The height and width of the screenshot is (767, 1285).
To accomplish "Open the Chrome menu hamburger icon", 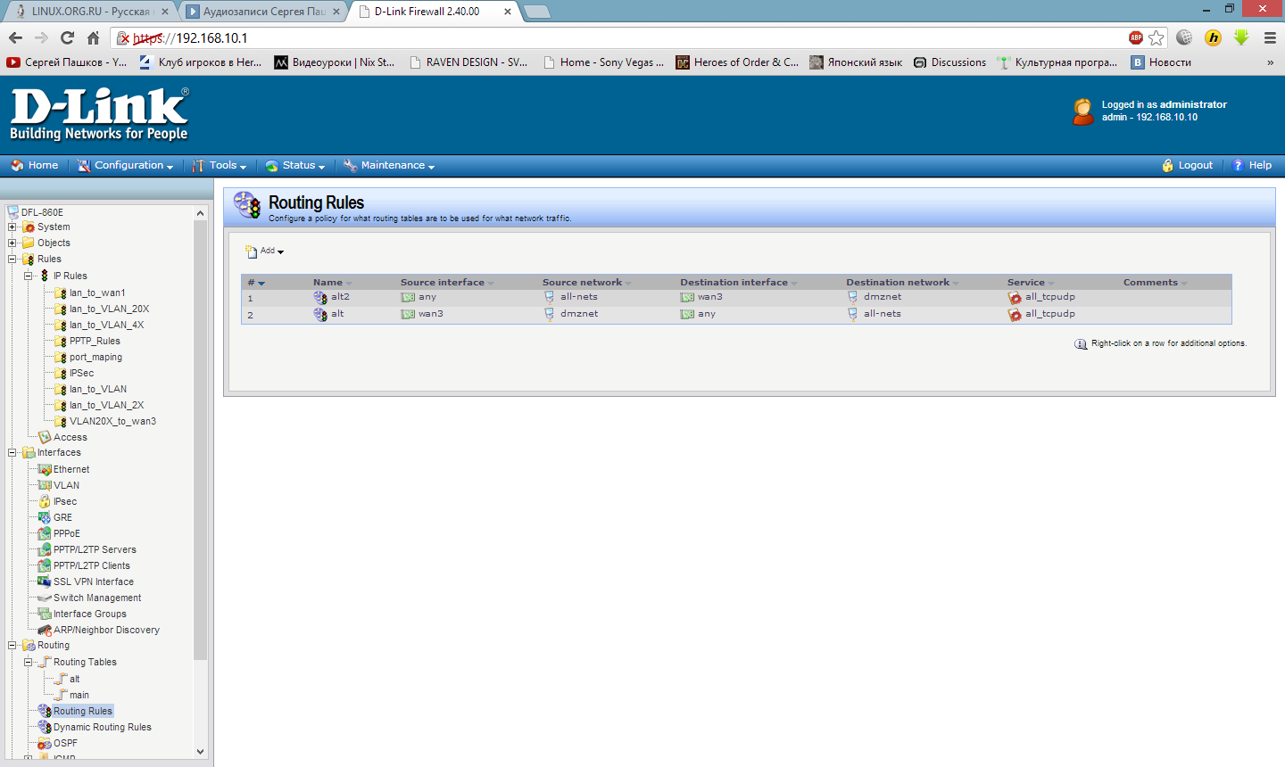I will point(1270,37).
